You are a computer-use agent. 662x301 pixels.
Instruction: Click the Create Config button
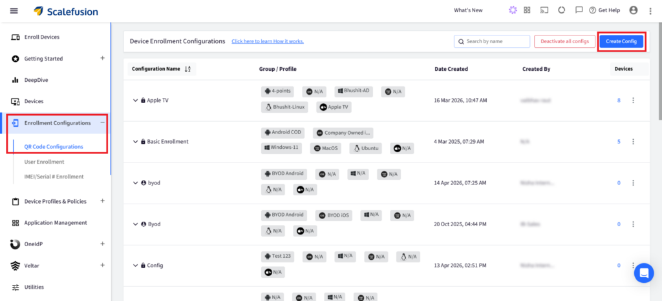point(621,41)
